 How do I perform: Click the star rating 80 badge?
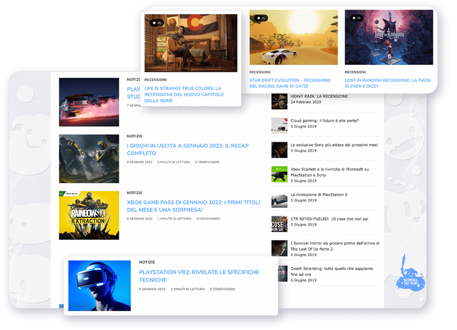coord(356,18)
